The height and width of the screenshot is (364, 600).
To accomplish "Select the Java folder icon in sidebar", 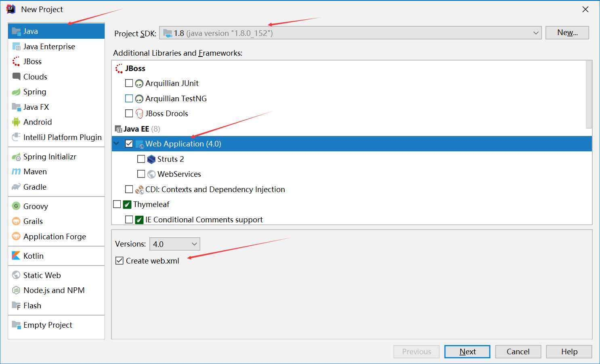I will tap(16, 31).
